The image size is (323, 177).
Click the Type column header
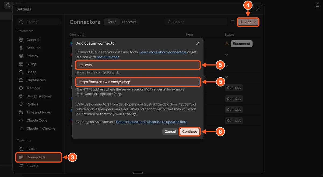(x=189, y=35)
